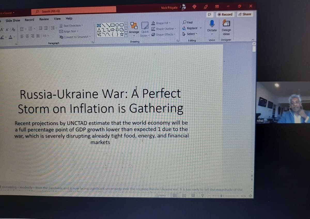Open the Slide Show tab
310x219 pixels.
13,20
